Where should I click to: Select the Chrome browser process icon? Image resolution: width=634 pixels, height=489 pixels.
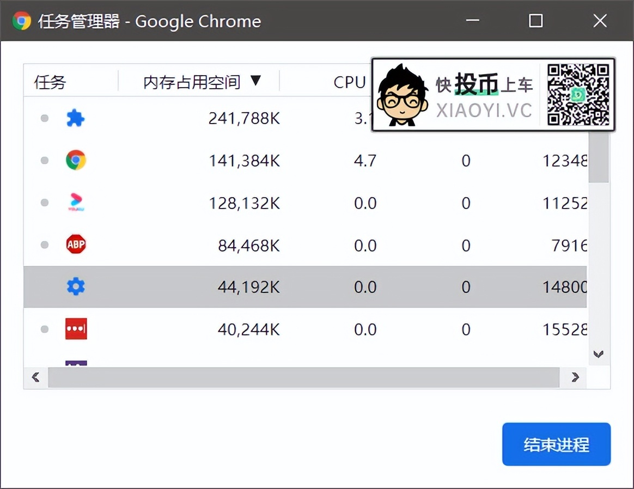pos(76,160)
